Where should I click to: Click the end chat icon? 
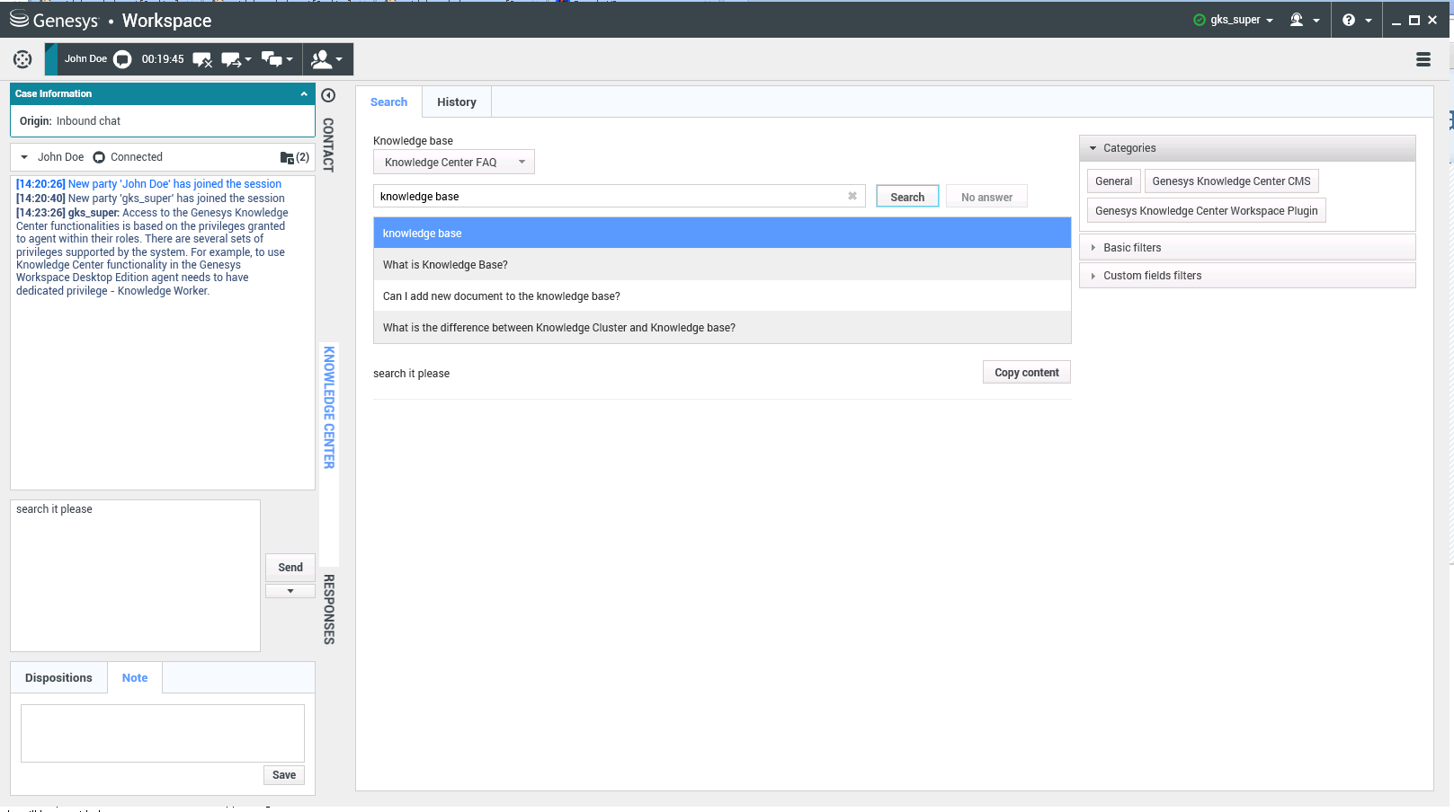coord(201,60)
